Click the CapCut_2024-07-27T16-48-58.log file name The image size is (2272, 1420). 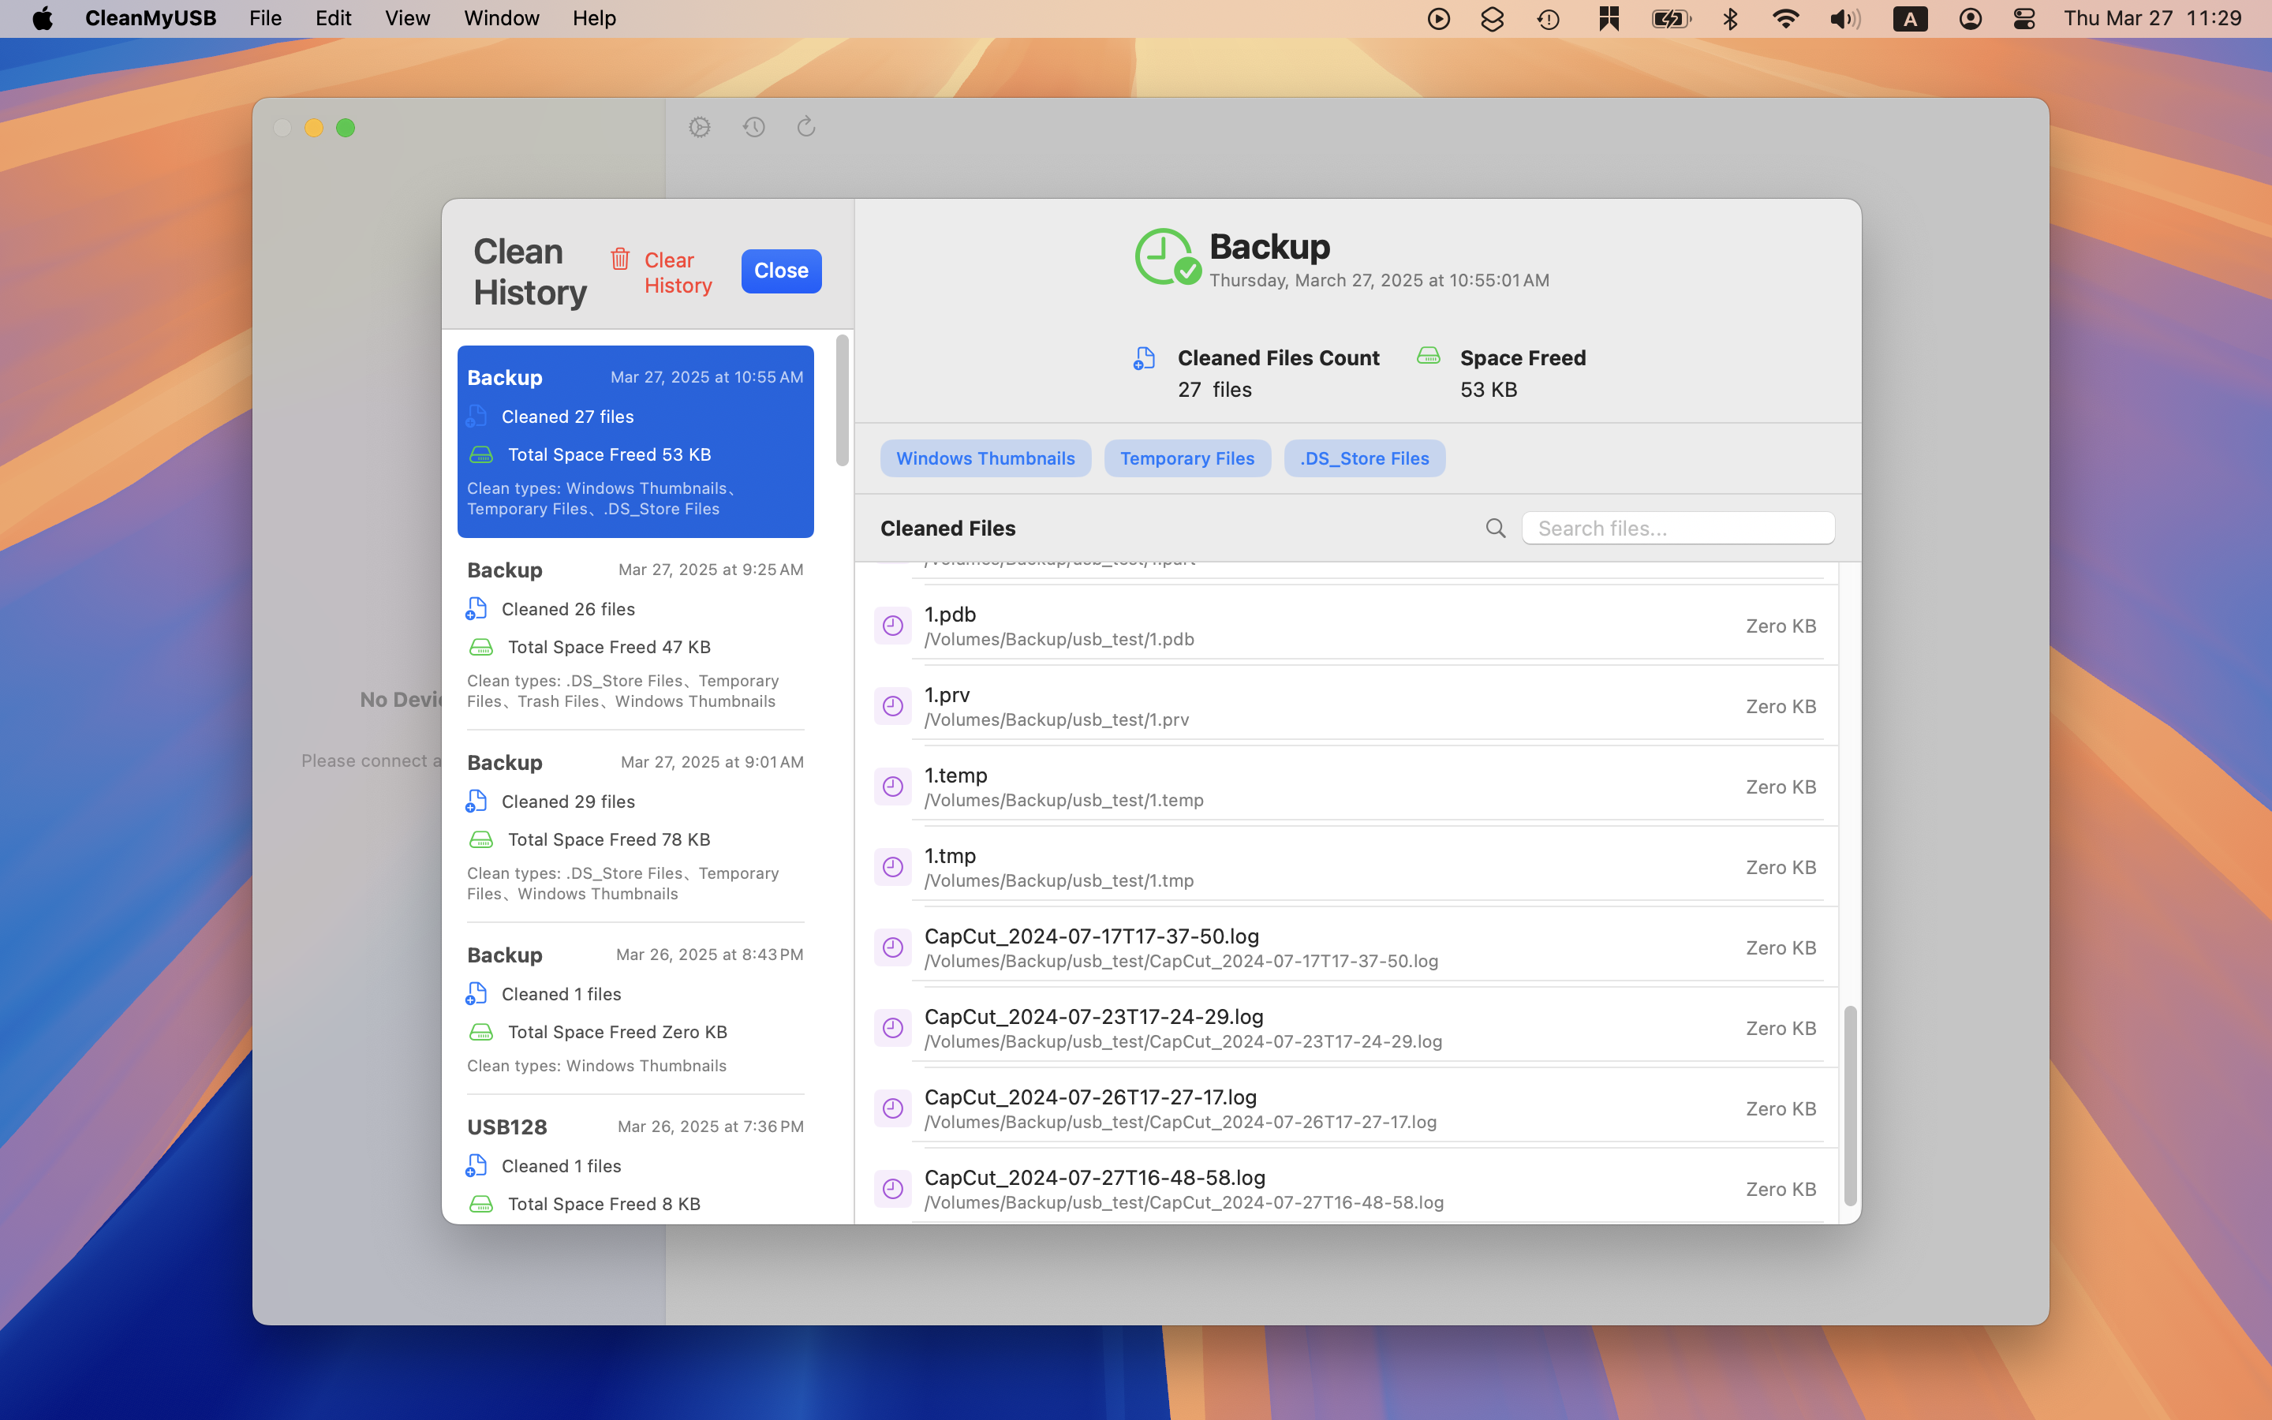click(x=1095, y=1178)
